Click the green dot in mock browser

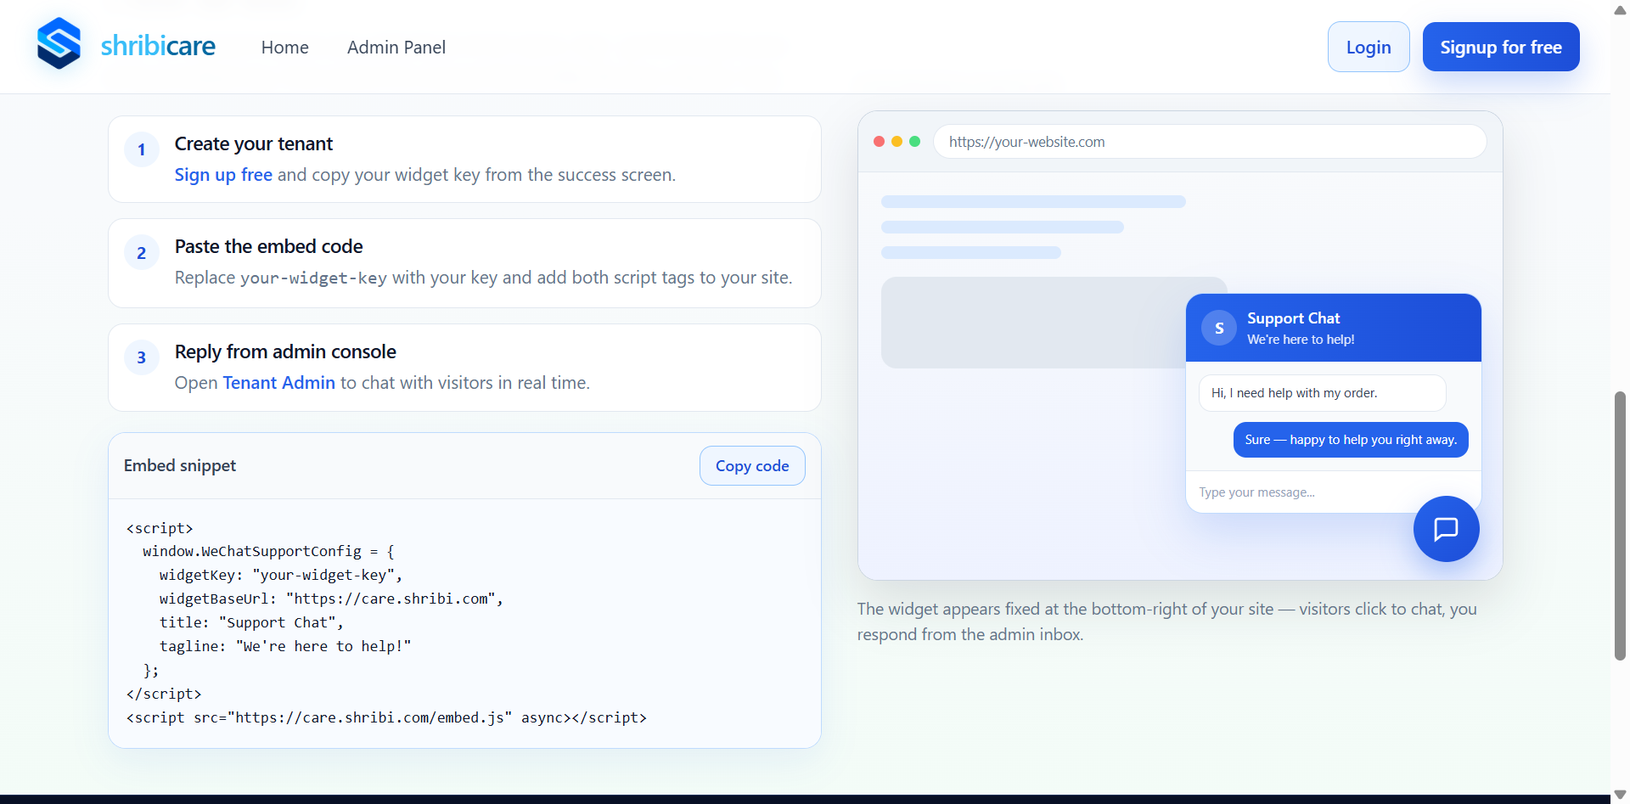tap(914, 142)
